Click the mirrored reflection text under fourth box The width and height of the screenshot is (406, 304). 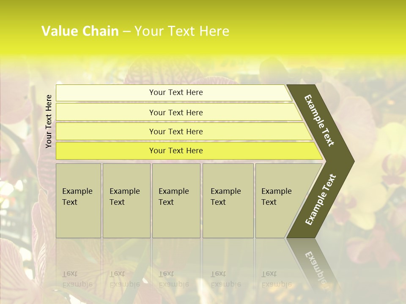click(x=226, y=279)
